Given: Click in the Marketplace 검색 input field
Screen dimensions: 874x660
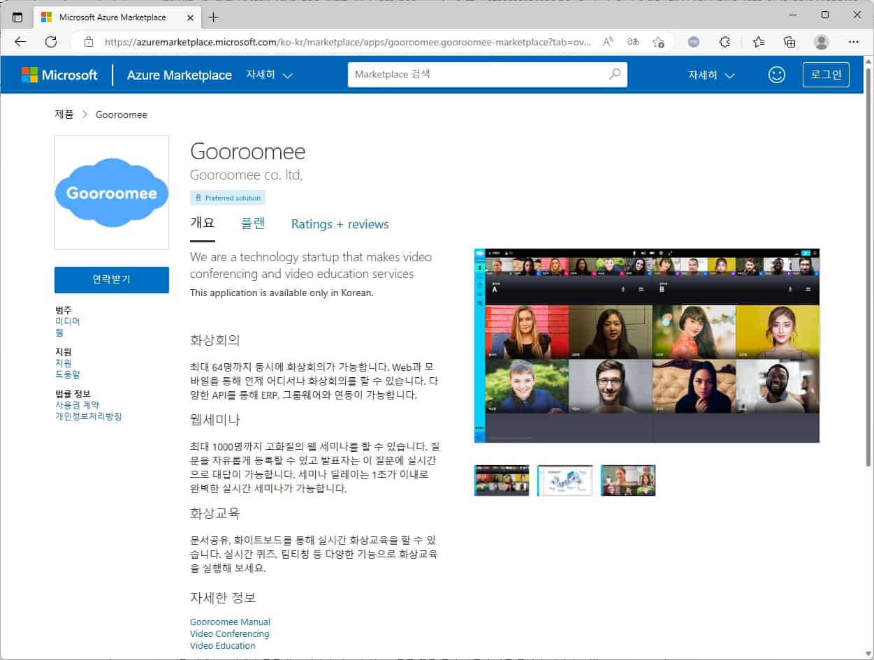Looking at the screenshot, I should click(x=475, y=74).
